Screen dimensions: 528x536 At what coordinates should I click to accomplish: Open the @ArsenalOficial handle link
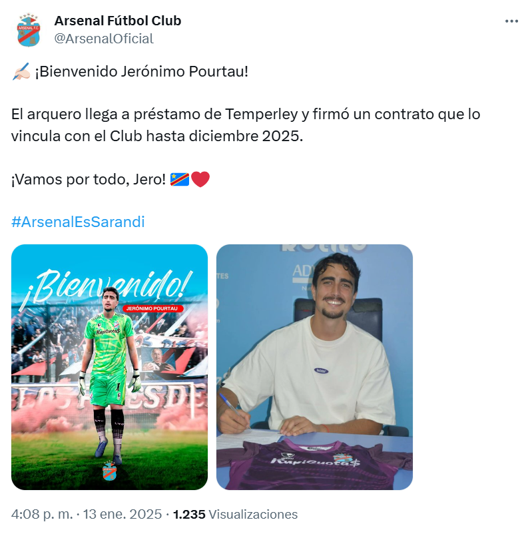pyautogui.click(x=104, y=39)
